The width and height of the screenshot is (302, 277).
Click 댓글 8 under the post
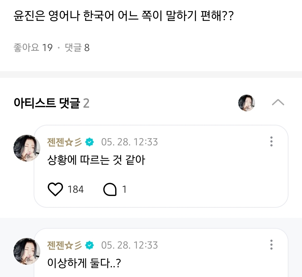[x=77, y=48]
